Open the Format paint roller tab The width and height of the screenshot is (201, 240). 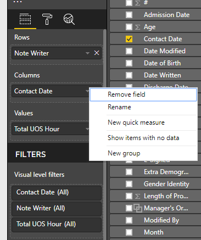pyautogui.click(x=47, y=19)
